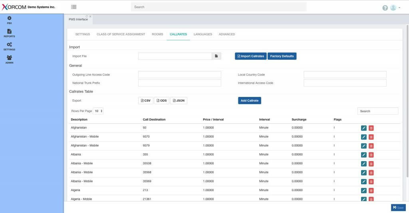Expand the Rows Per Page selector
Image resolution: width=409 pixels, height=213 pixels.
point(99,111)
